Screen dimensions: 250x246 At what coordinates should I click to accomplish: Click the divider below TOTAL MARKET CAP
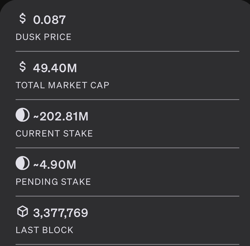point(127,100)
